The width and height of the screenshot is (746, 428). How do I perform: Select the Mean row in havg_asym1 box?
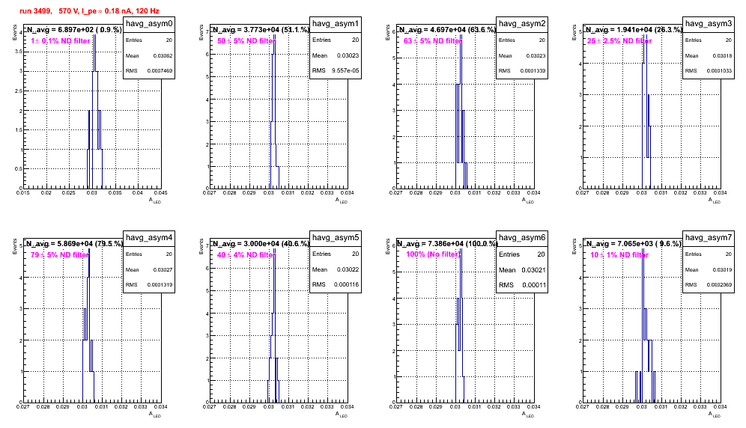pyautogui.click(x=336, y=55)
